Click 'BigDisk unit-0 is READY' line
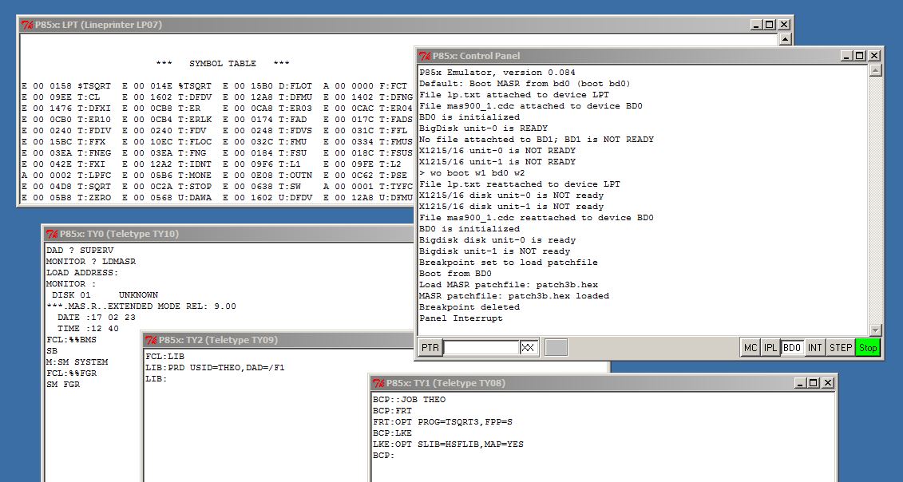 [x=483, y=128]
